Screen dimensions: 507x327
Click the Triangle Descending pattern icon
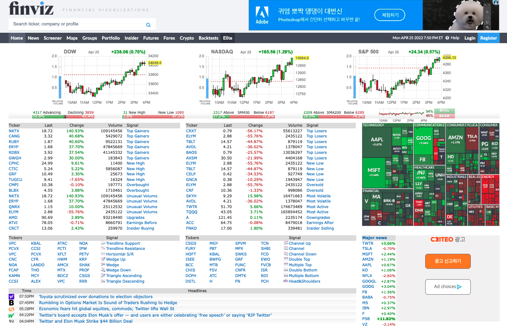[103, 281]
